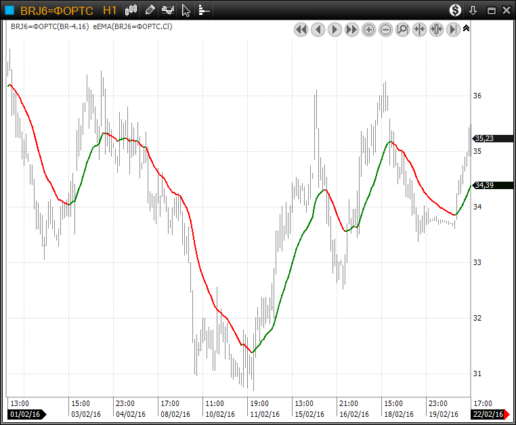This screenshot has height=425, width=516.
Task: Open the H1 timeframe selector
Action: 110,10
